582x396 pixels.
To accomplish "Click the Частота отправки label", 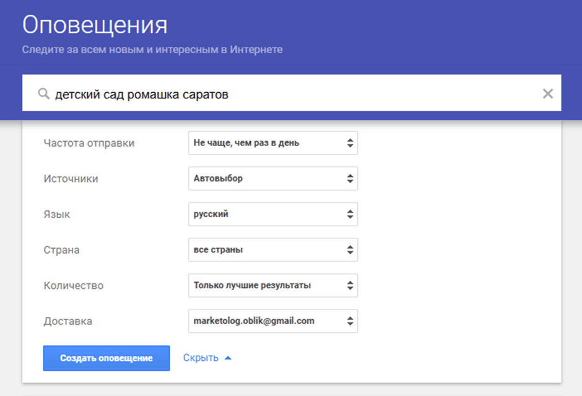I will click(x=89, y=143).
